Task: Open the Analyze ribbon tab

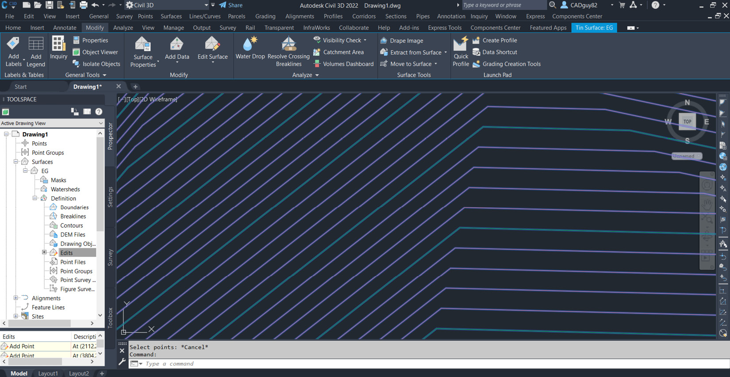Action: (x=123, y=28)
